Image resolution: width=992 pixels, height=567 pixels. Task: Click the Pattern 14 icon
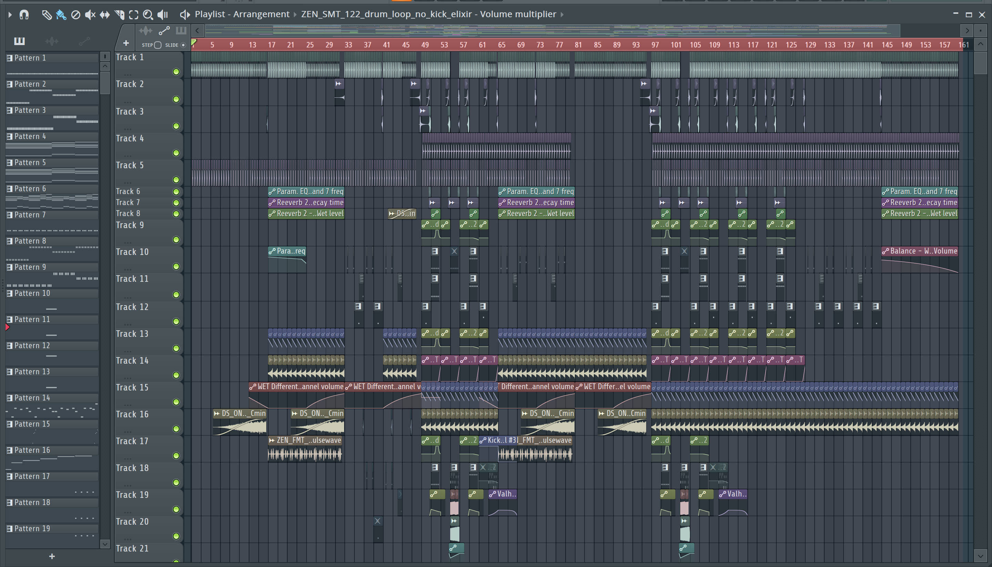click(x=10, y=398)
